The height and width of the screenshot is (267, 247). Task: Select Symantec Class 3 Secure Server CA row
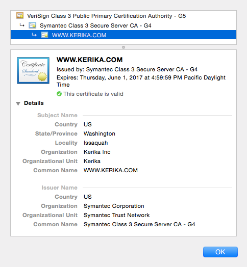[123, 25]
